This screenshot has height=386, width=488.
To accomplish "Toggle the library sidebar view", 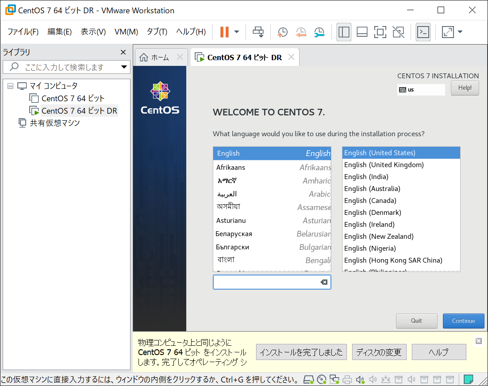I will tap(344, 32).
